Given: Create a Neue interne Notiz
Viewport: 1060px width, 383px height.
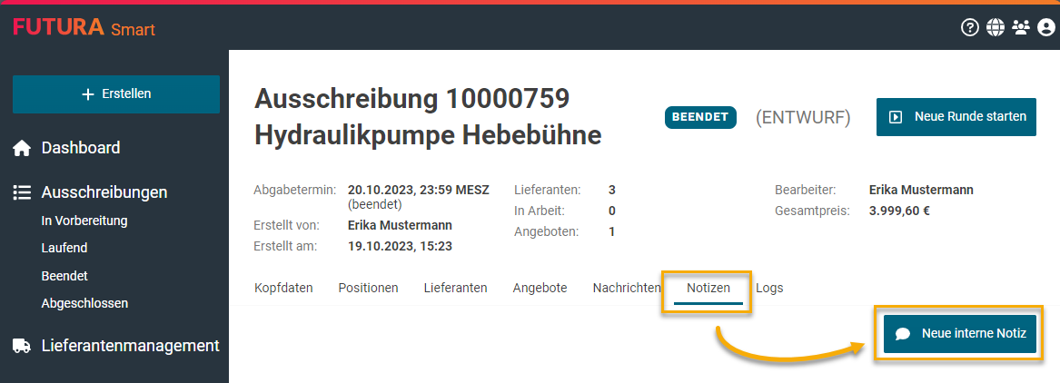Looking at the screenshot, I should point(959,334).
